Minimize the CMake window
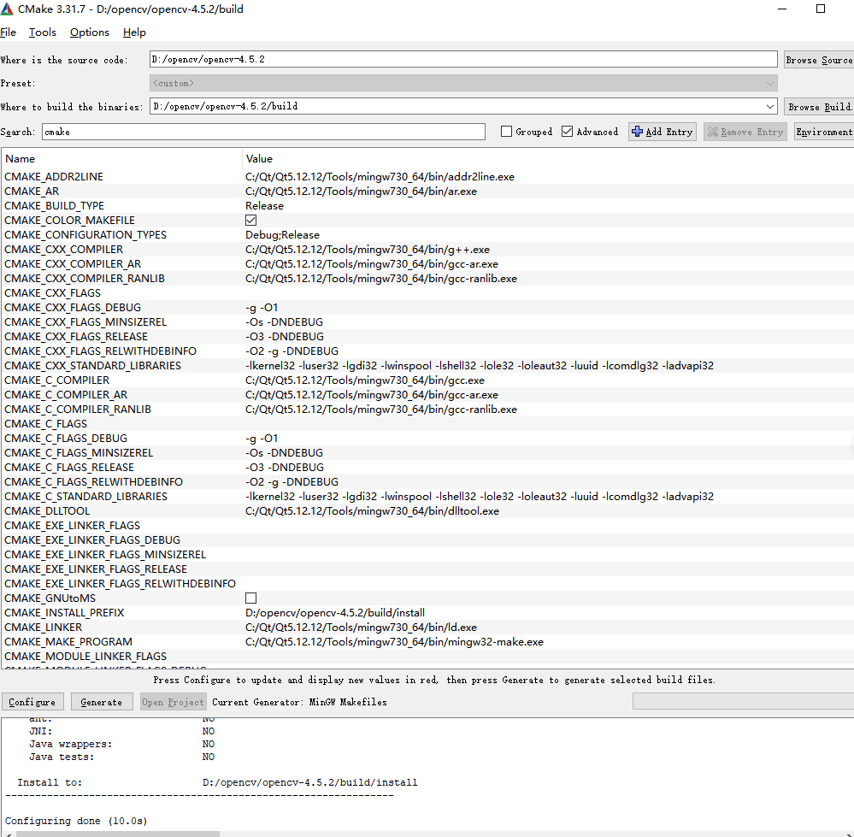854x837 pixels. (x=782, y=9)
